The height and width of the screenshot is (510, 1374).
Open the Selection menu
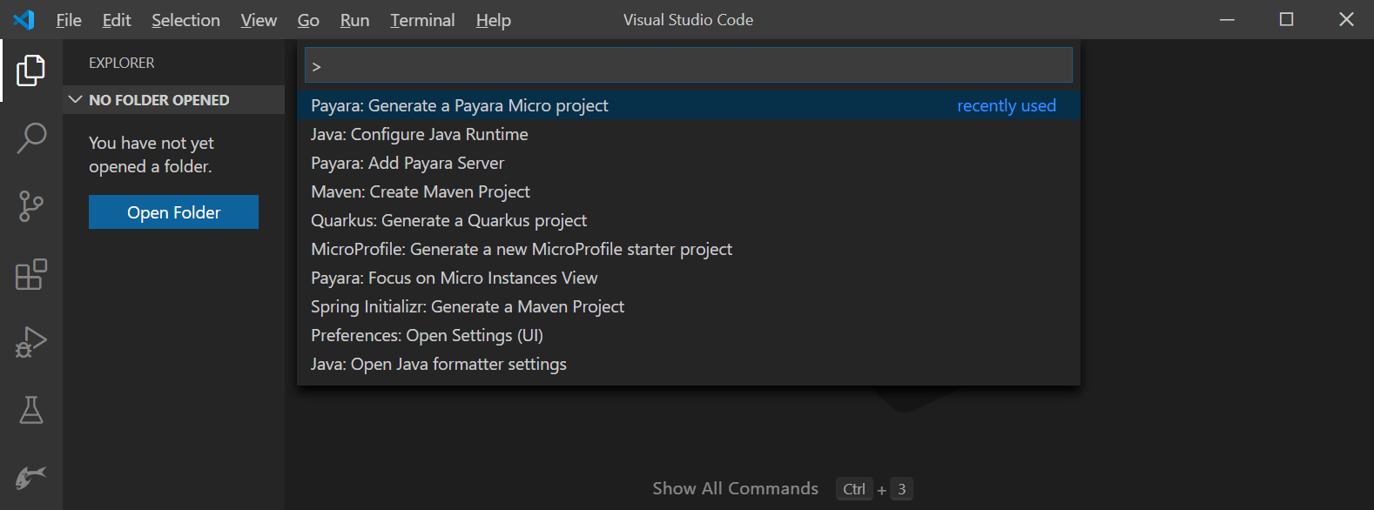click(x=185, y=20)
